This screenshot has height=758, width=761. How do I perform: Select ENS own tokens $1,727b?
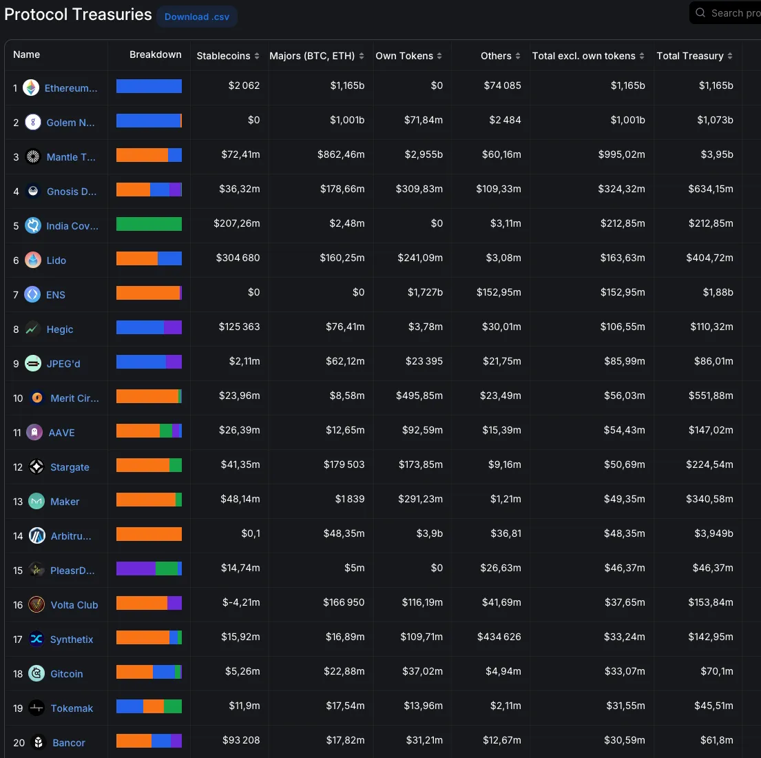click(x=425, y=292)
